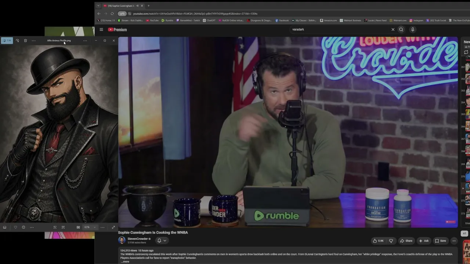Show file info in Photos viewer

(23, 227)
